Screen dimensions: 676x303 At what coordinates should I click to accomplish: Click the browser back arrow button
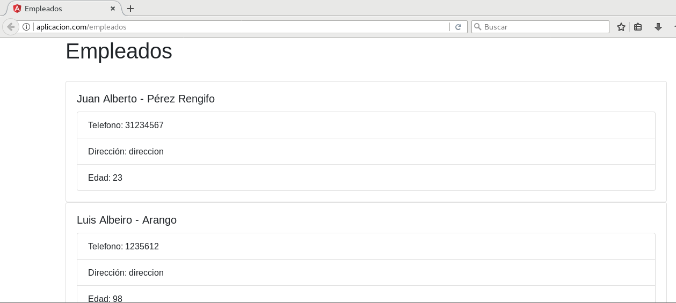pos(10,27)
